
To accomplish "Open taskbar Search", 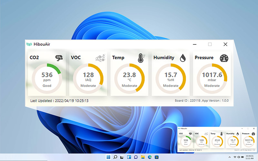I will (115, 157).
